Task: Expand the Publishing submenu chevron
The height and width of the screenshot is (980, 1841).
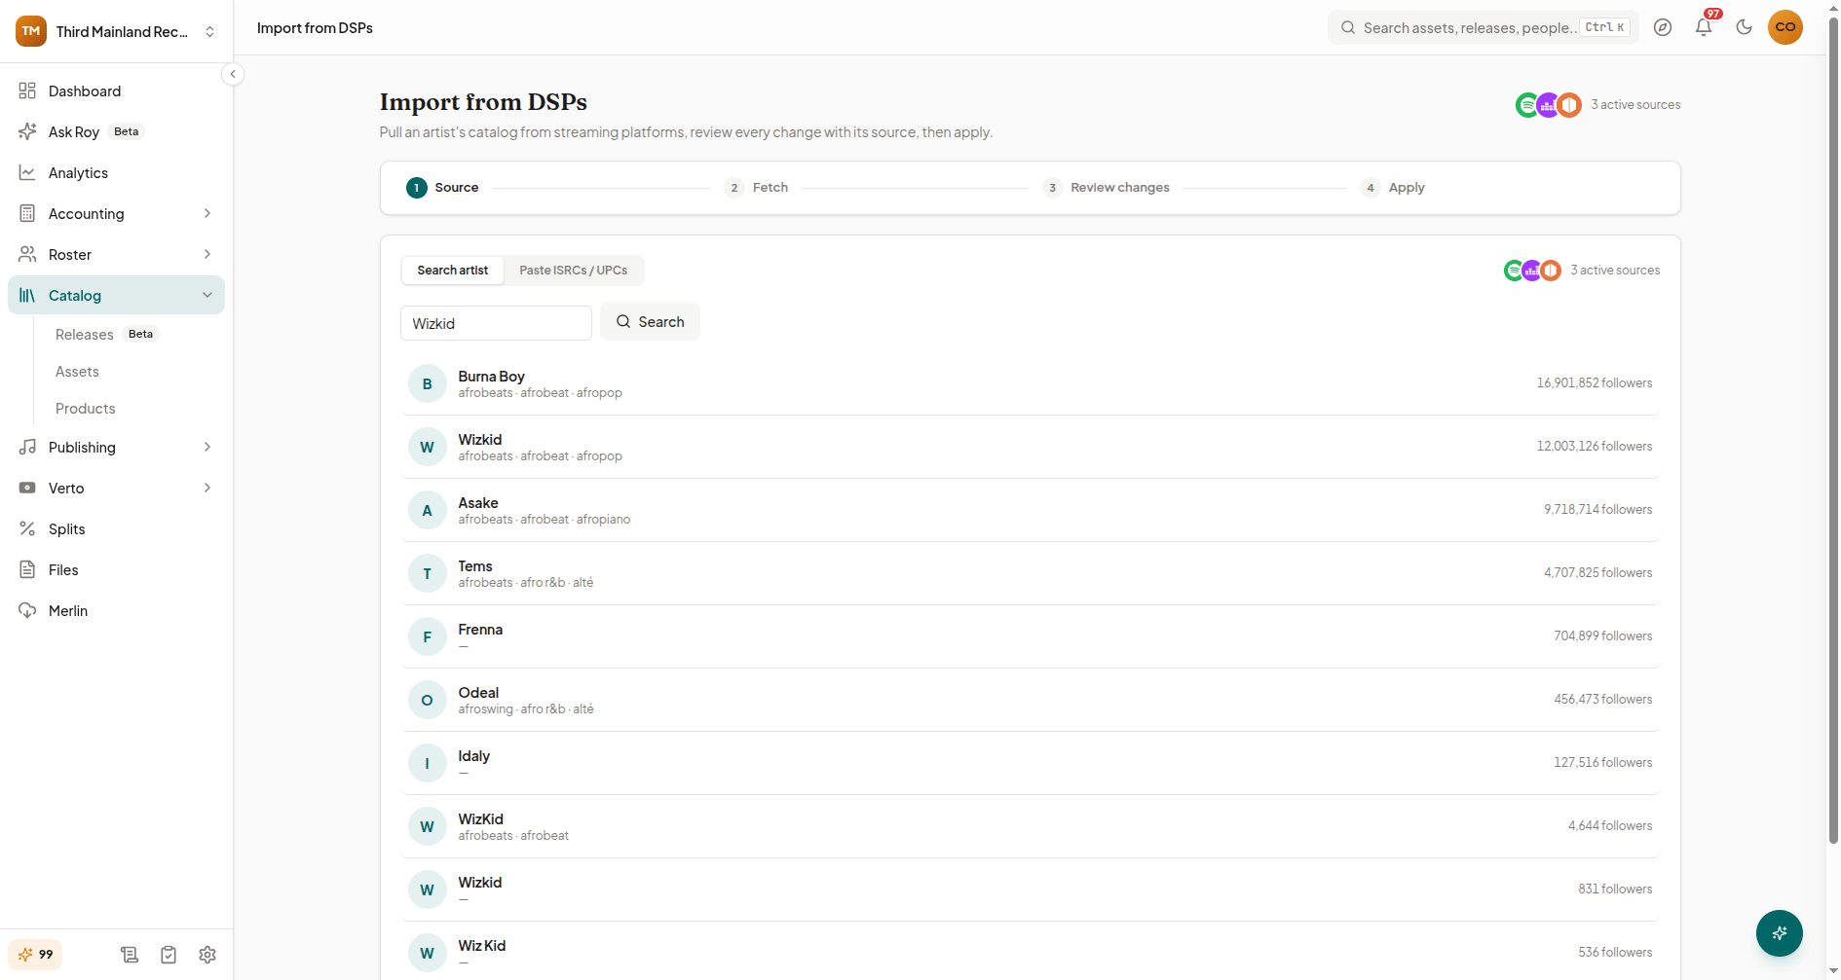Action: point(207,447)
